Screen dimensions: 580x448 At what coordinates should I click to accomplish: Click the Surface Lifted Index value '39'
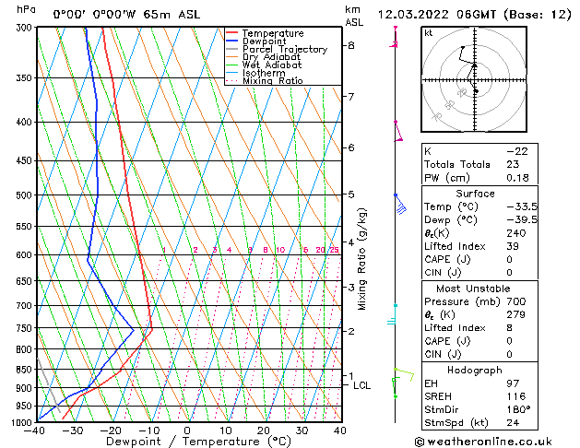(513, 246)
